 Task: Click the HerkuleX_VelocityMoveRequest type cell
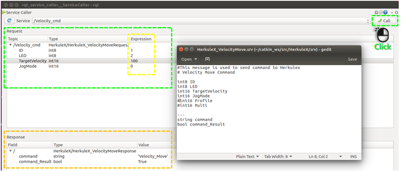tap(89, 45)
